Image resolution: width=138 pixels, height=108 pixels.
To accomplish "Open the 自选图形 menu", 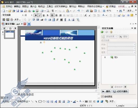I will (24, 101).
